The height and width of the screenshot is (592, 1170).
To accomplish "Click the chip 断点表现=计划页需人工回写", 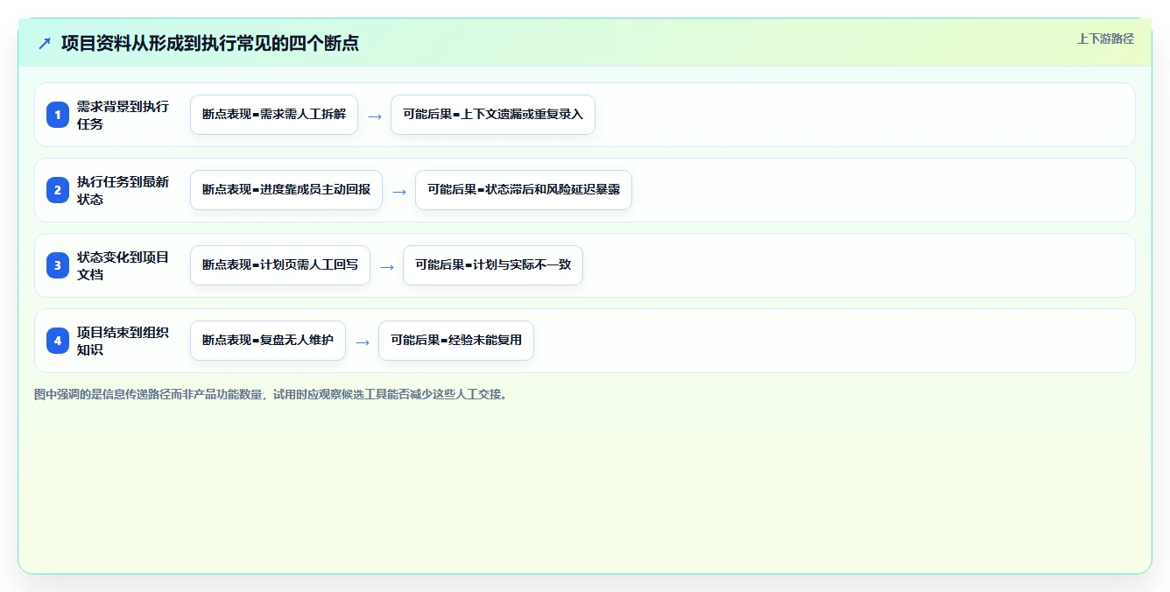I will tap(280, 265).
